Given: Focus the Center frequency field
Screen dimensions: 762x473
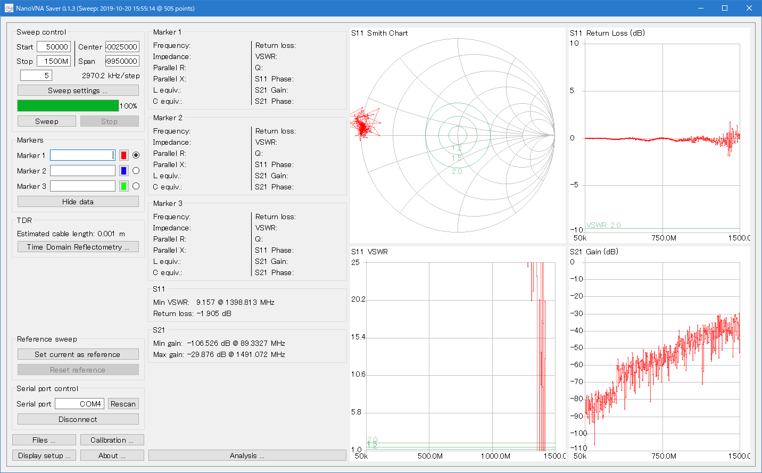Looking at the screenshot, I should [122, 47].
